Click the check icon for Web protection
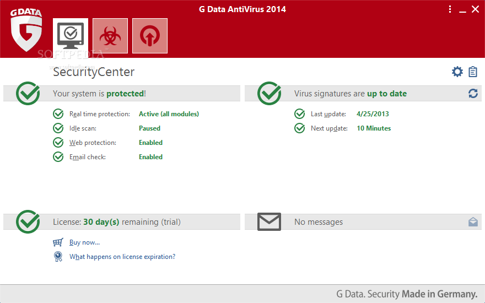485x303 pixels. pos(58,143)
